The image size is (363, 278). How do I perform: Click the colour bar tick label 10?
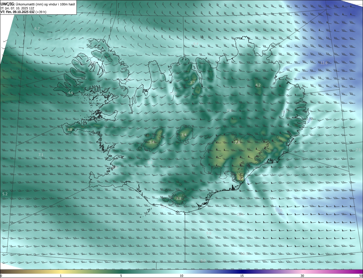tap(181, 276)
